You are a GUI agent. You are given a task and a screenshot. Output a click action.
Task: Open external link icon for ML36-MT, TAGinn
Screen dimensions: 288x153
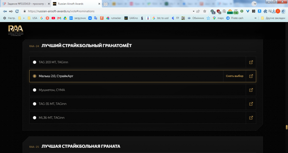(251, 117)
